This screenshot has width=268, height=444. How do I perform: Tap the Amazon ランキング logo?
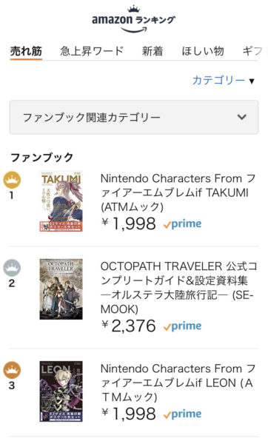[134, 19]
